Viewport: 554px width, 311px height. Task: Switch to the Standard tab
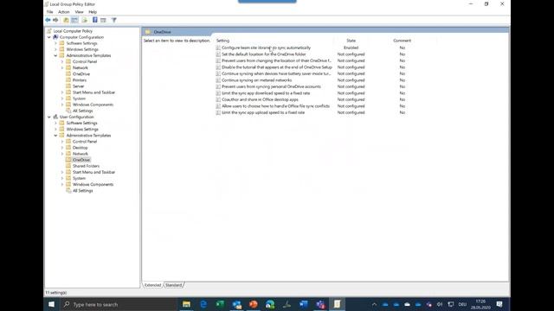coord(173,285)
